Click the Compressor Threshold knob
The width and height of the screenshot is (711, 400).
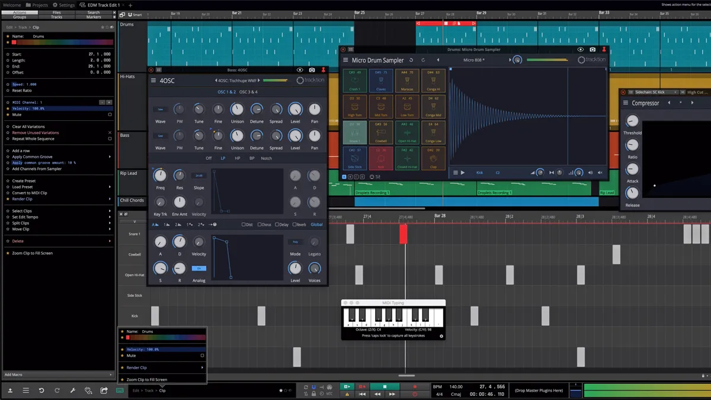tap(632, 121)
